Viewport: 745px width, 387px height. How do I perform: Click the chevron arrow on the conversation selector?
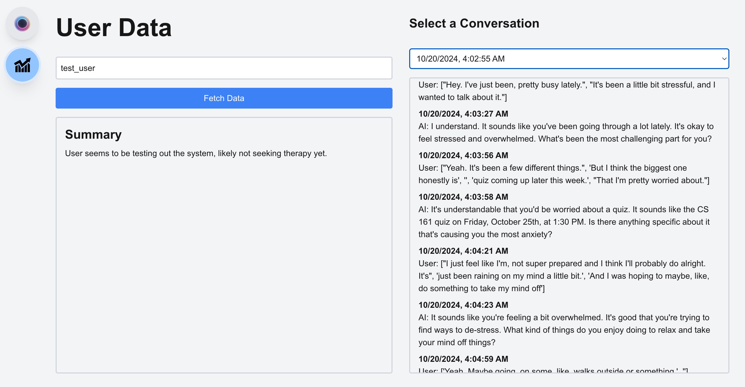point(724,59)
